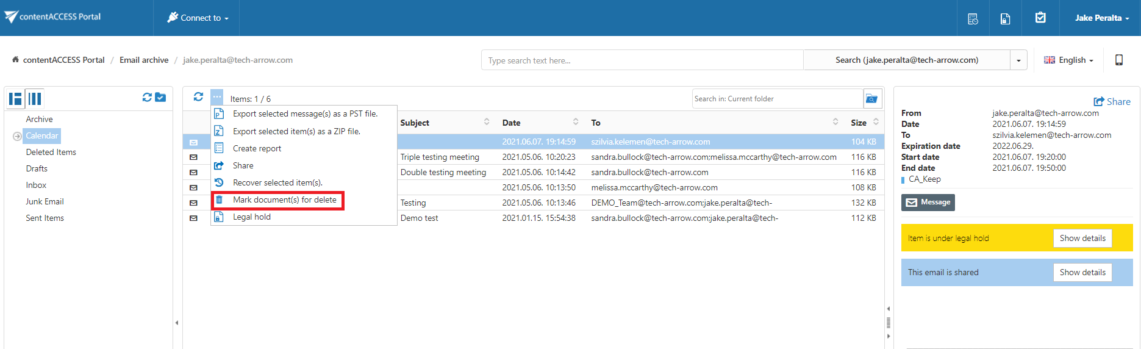The width and height of the screenshot is (1141, 349).
Task: Choose Legal hold from the context menu
Action: pos(251,217)
